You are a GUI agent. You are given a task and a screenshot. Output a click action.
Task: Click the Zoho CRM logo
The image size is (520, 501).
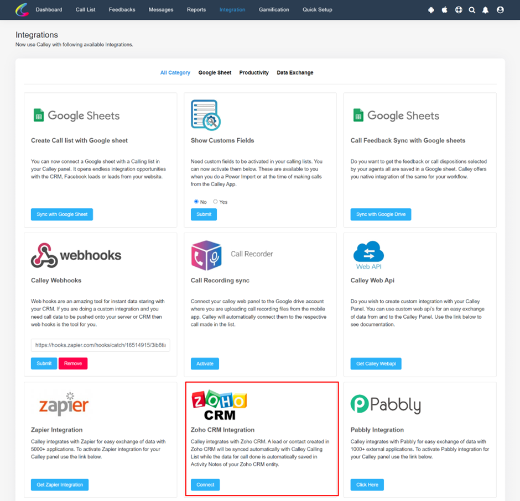tap(219, 405)
